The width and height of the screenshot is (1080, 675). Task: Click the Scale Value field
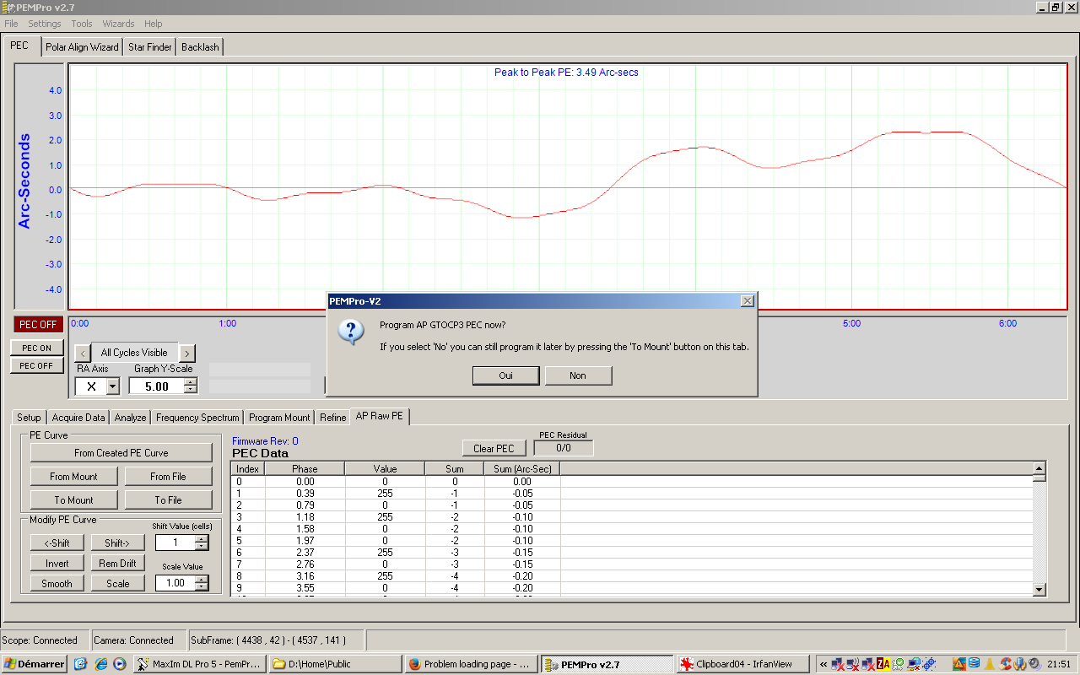click(x=175, y=583)
